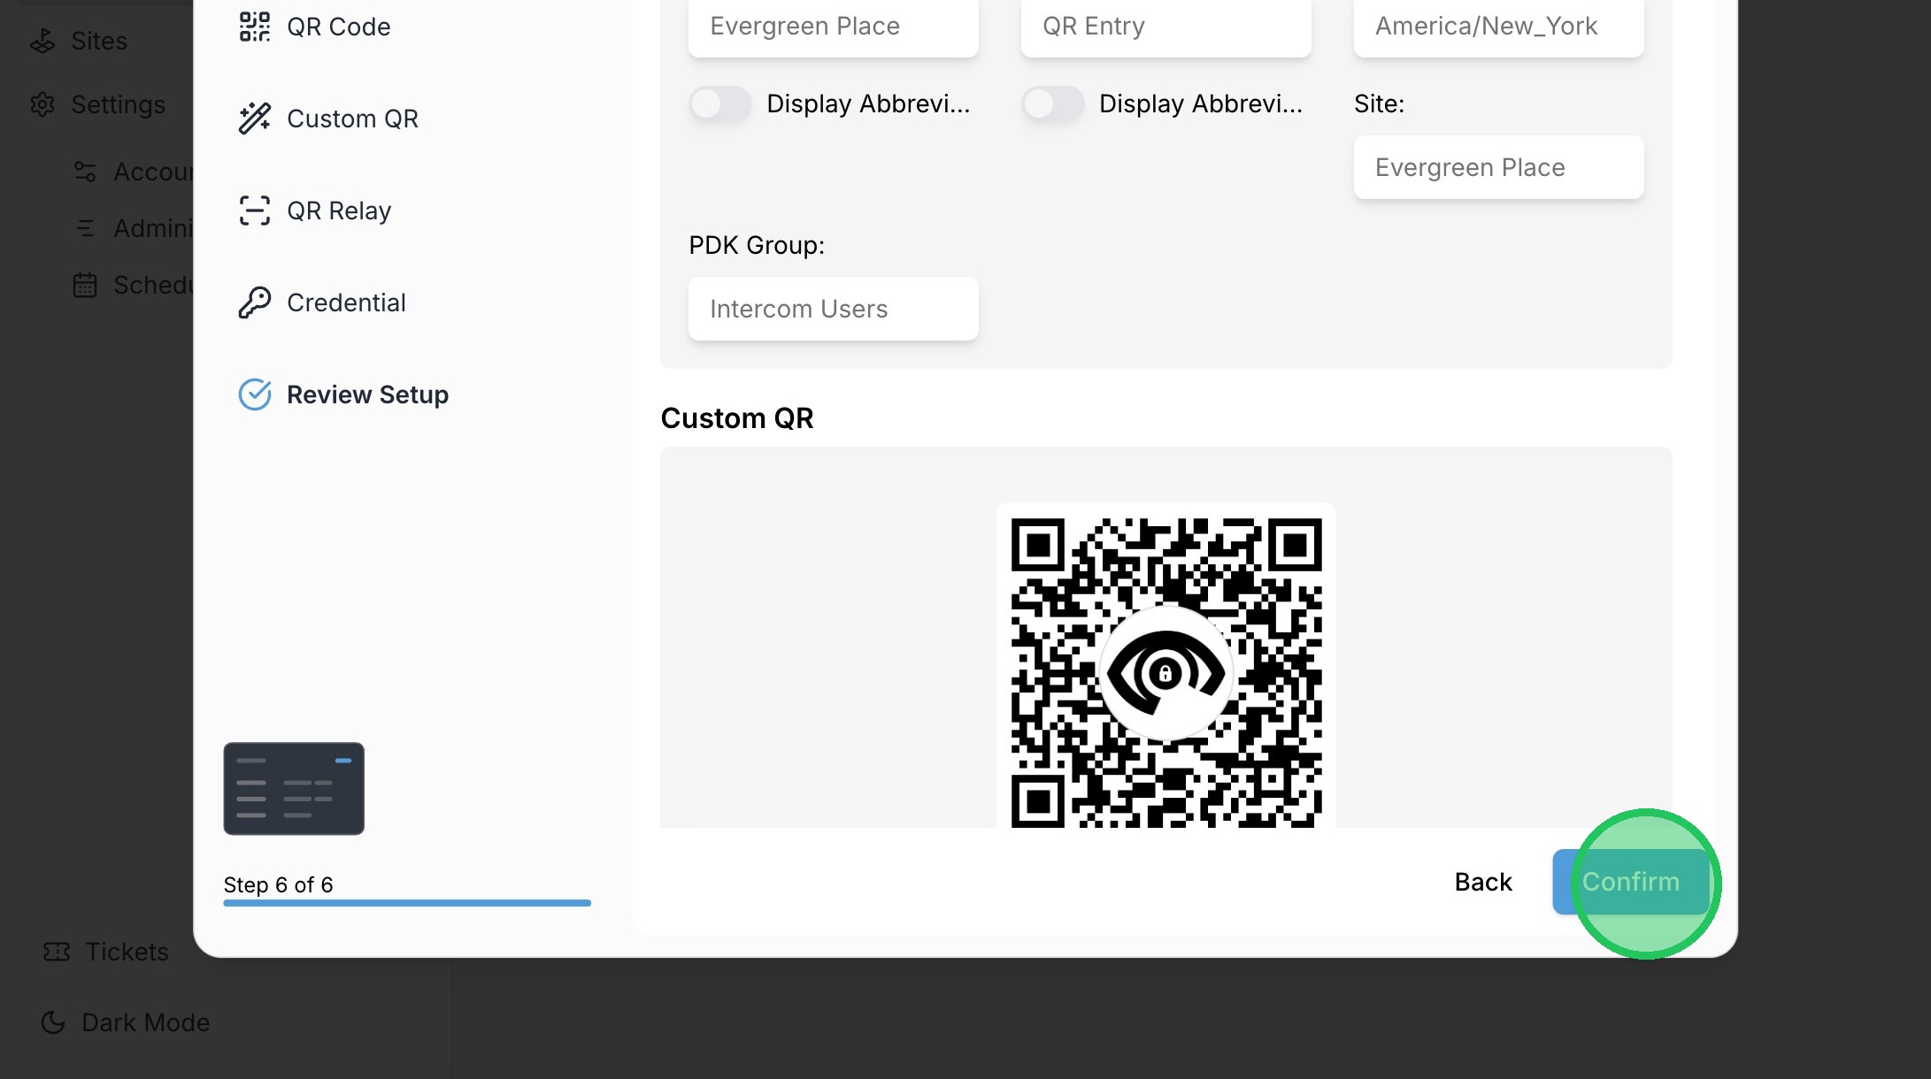Image resolution: width=1931 pixels, height=1079 pixels.
Task: Click the QR Code step icon
Action: coord(254,27)
